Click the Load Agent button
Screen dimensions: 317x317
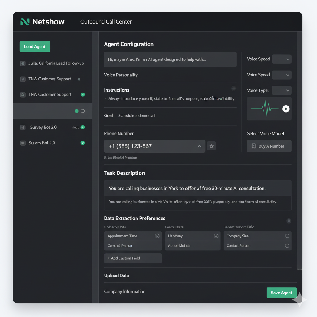[x=34, y=46]
